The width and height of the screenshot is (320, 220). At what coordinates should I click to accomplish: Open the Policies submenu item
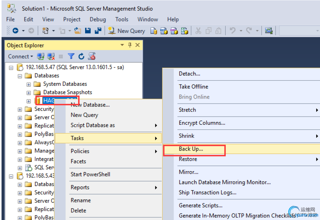click(x=108, y=151)
